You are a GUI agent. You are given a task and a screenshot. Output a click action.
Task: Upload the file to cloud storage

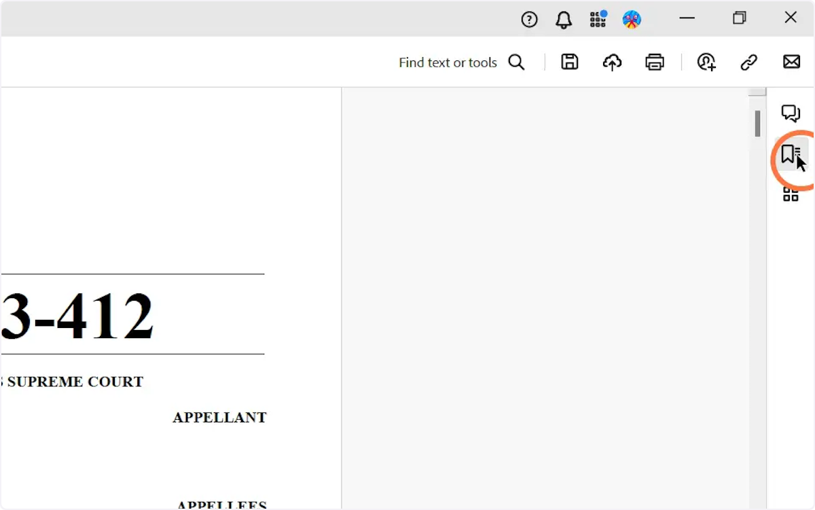click(612, 62)
